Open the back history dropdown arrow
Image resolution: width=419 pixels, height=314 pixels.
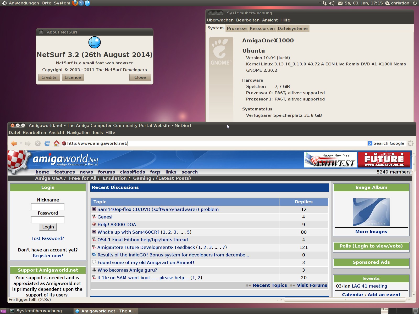coord(21,143)
